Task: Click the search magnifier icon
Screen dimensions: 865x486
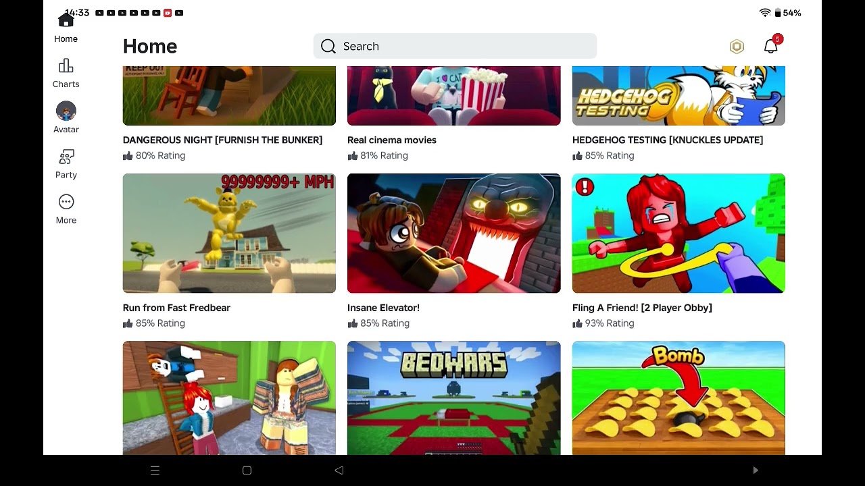Action: pyautogui.click(x=328, y=46)
